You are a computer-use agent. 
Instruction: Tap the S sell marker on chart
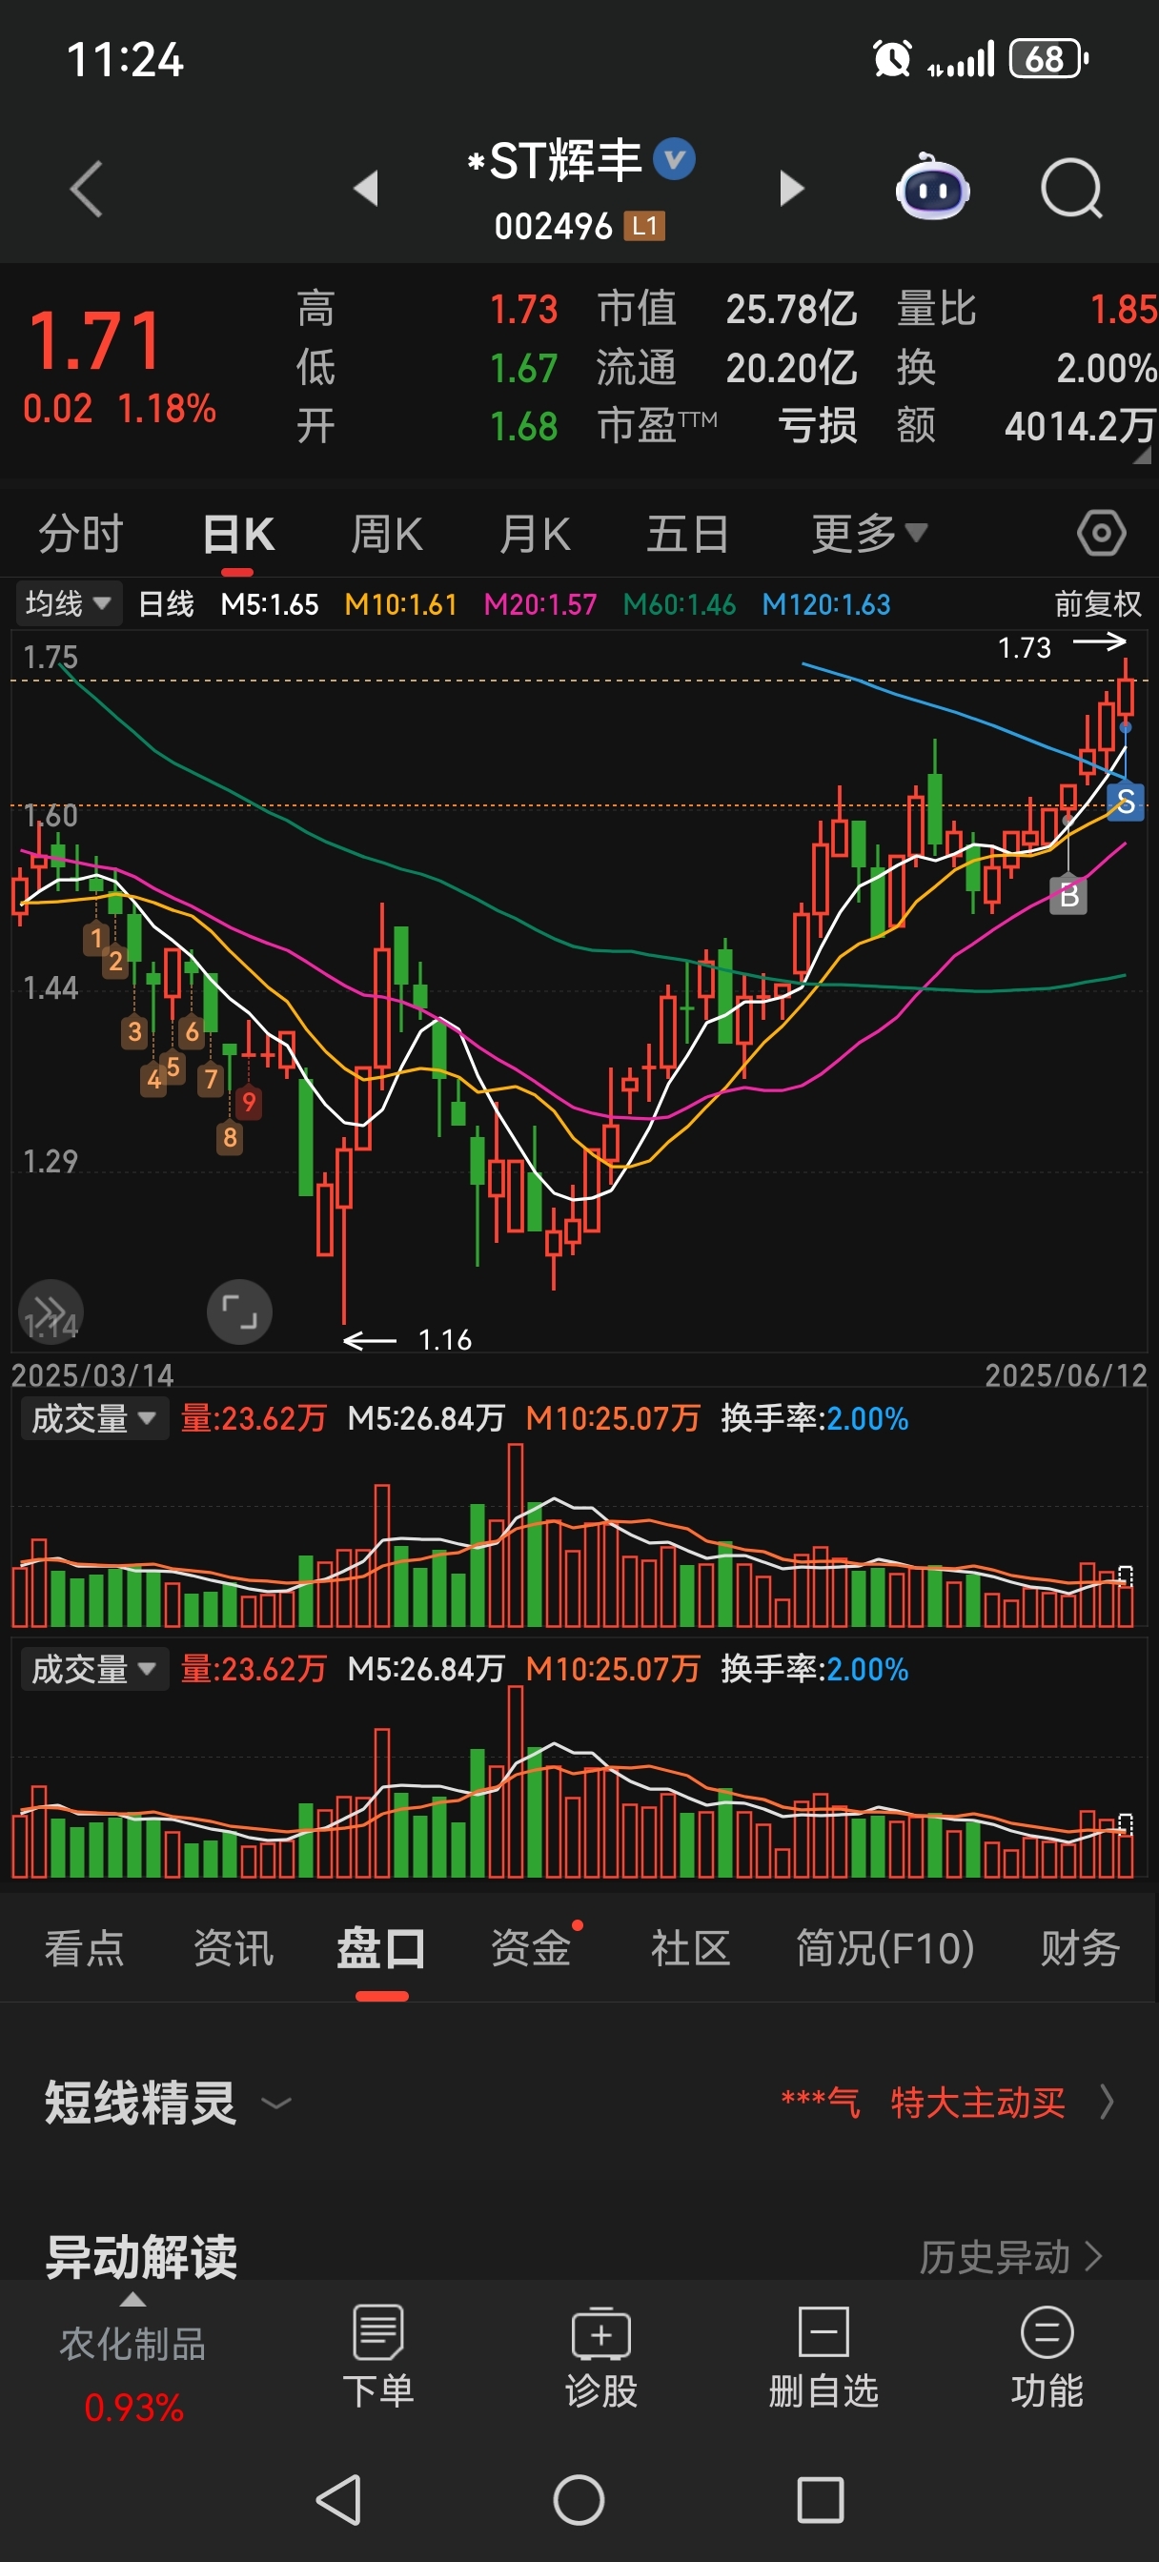(x=1126, y=802)
